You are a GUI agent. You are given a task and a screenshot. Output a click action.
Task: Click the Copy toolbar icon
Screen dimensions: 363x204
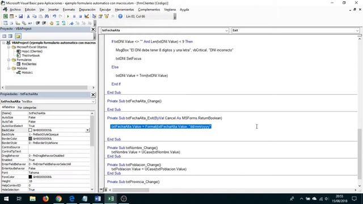pyautogui.click(x=34, y=16)
